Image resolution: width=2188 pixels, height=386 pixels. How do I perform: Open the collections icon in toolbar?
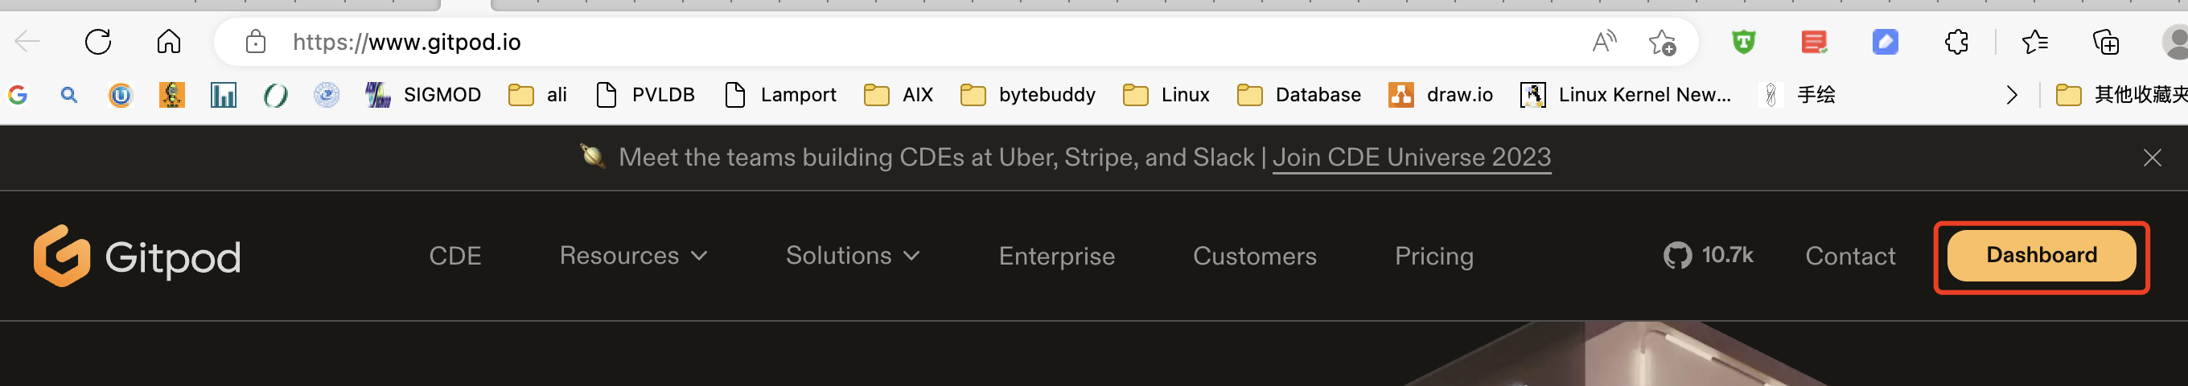(2106, 42)
